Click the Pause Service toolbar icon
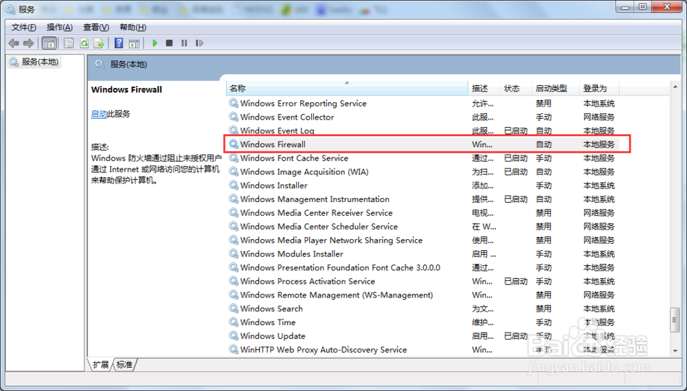The width and height of the screenshot is (687, 391). (184, 43)
